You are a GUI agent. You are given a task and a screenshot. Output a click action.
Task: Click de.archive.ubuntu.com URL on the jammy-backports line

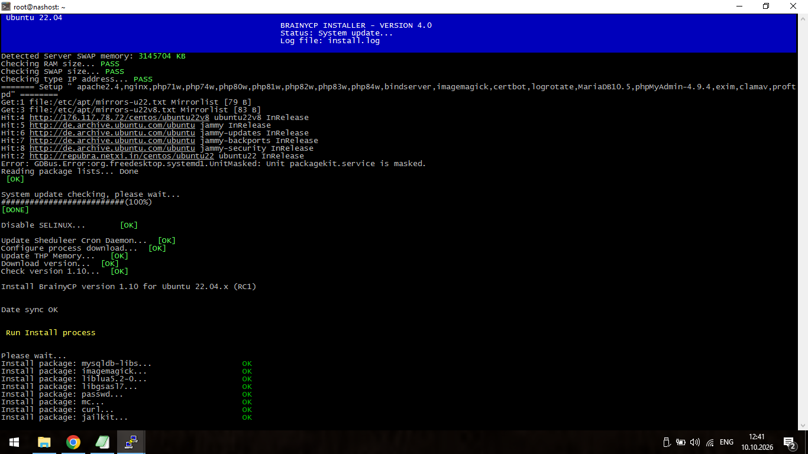point(112,141)
